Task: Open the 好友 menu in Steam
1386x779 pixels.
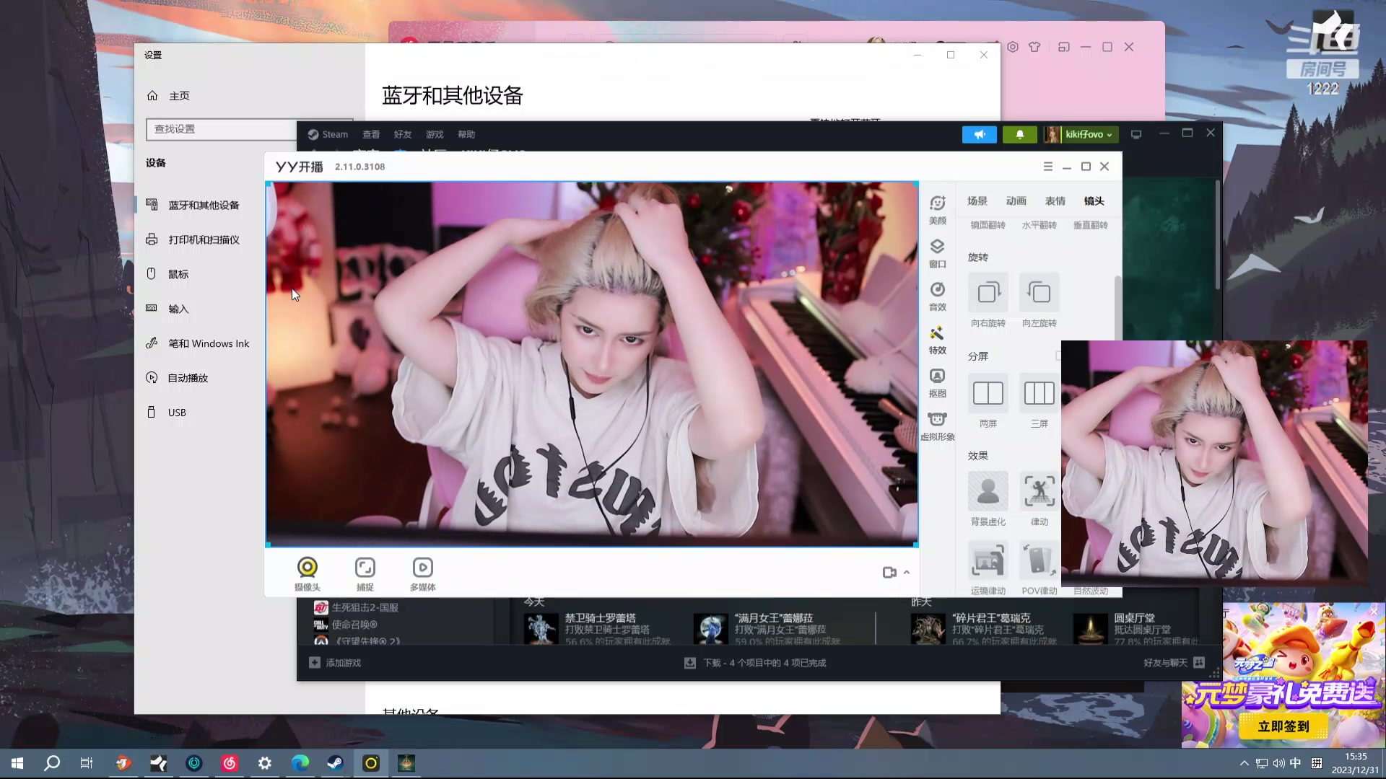Action: click(403, 134)
